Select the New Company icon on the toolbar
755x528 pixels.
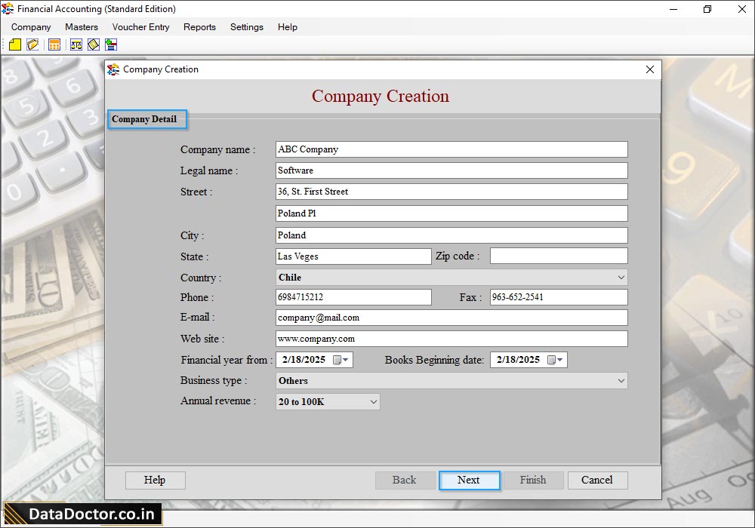pyautogui.click(x=15, y=45)
